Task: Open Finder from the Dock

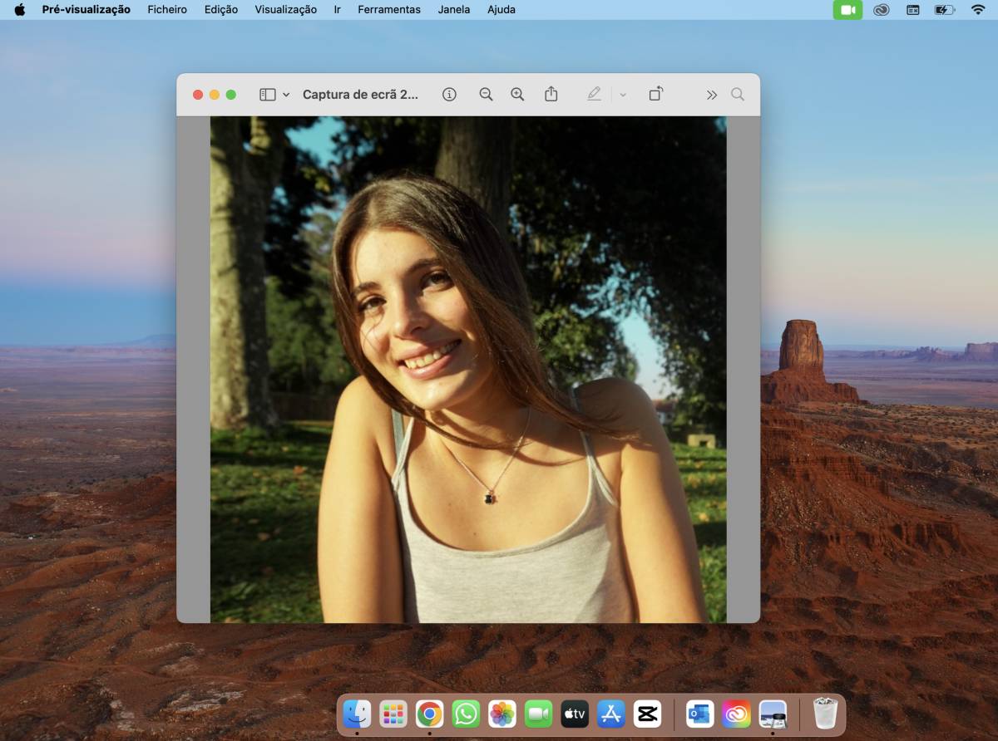Action: pyautogui.click(x=358, y=714)
